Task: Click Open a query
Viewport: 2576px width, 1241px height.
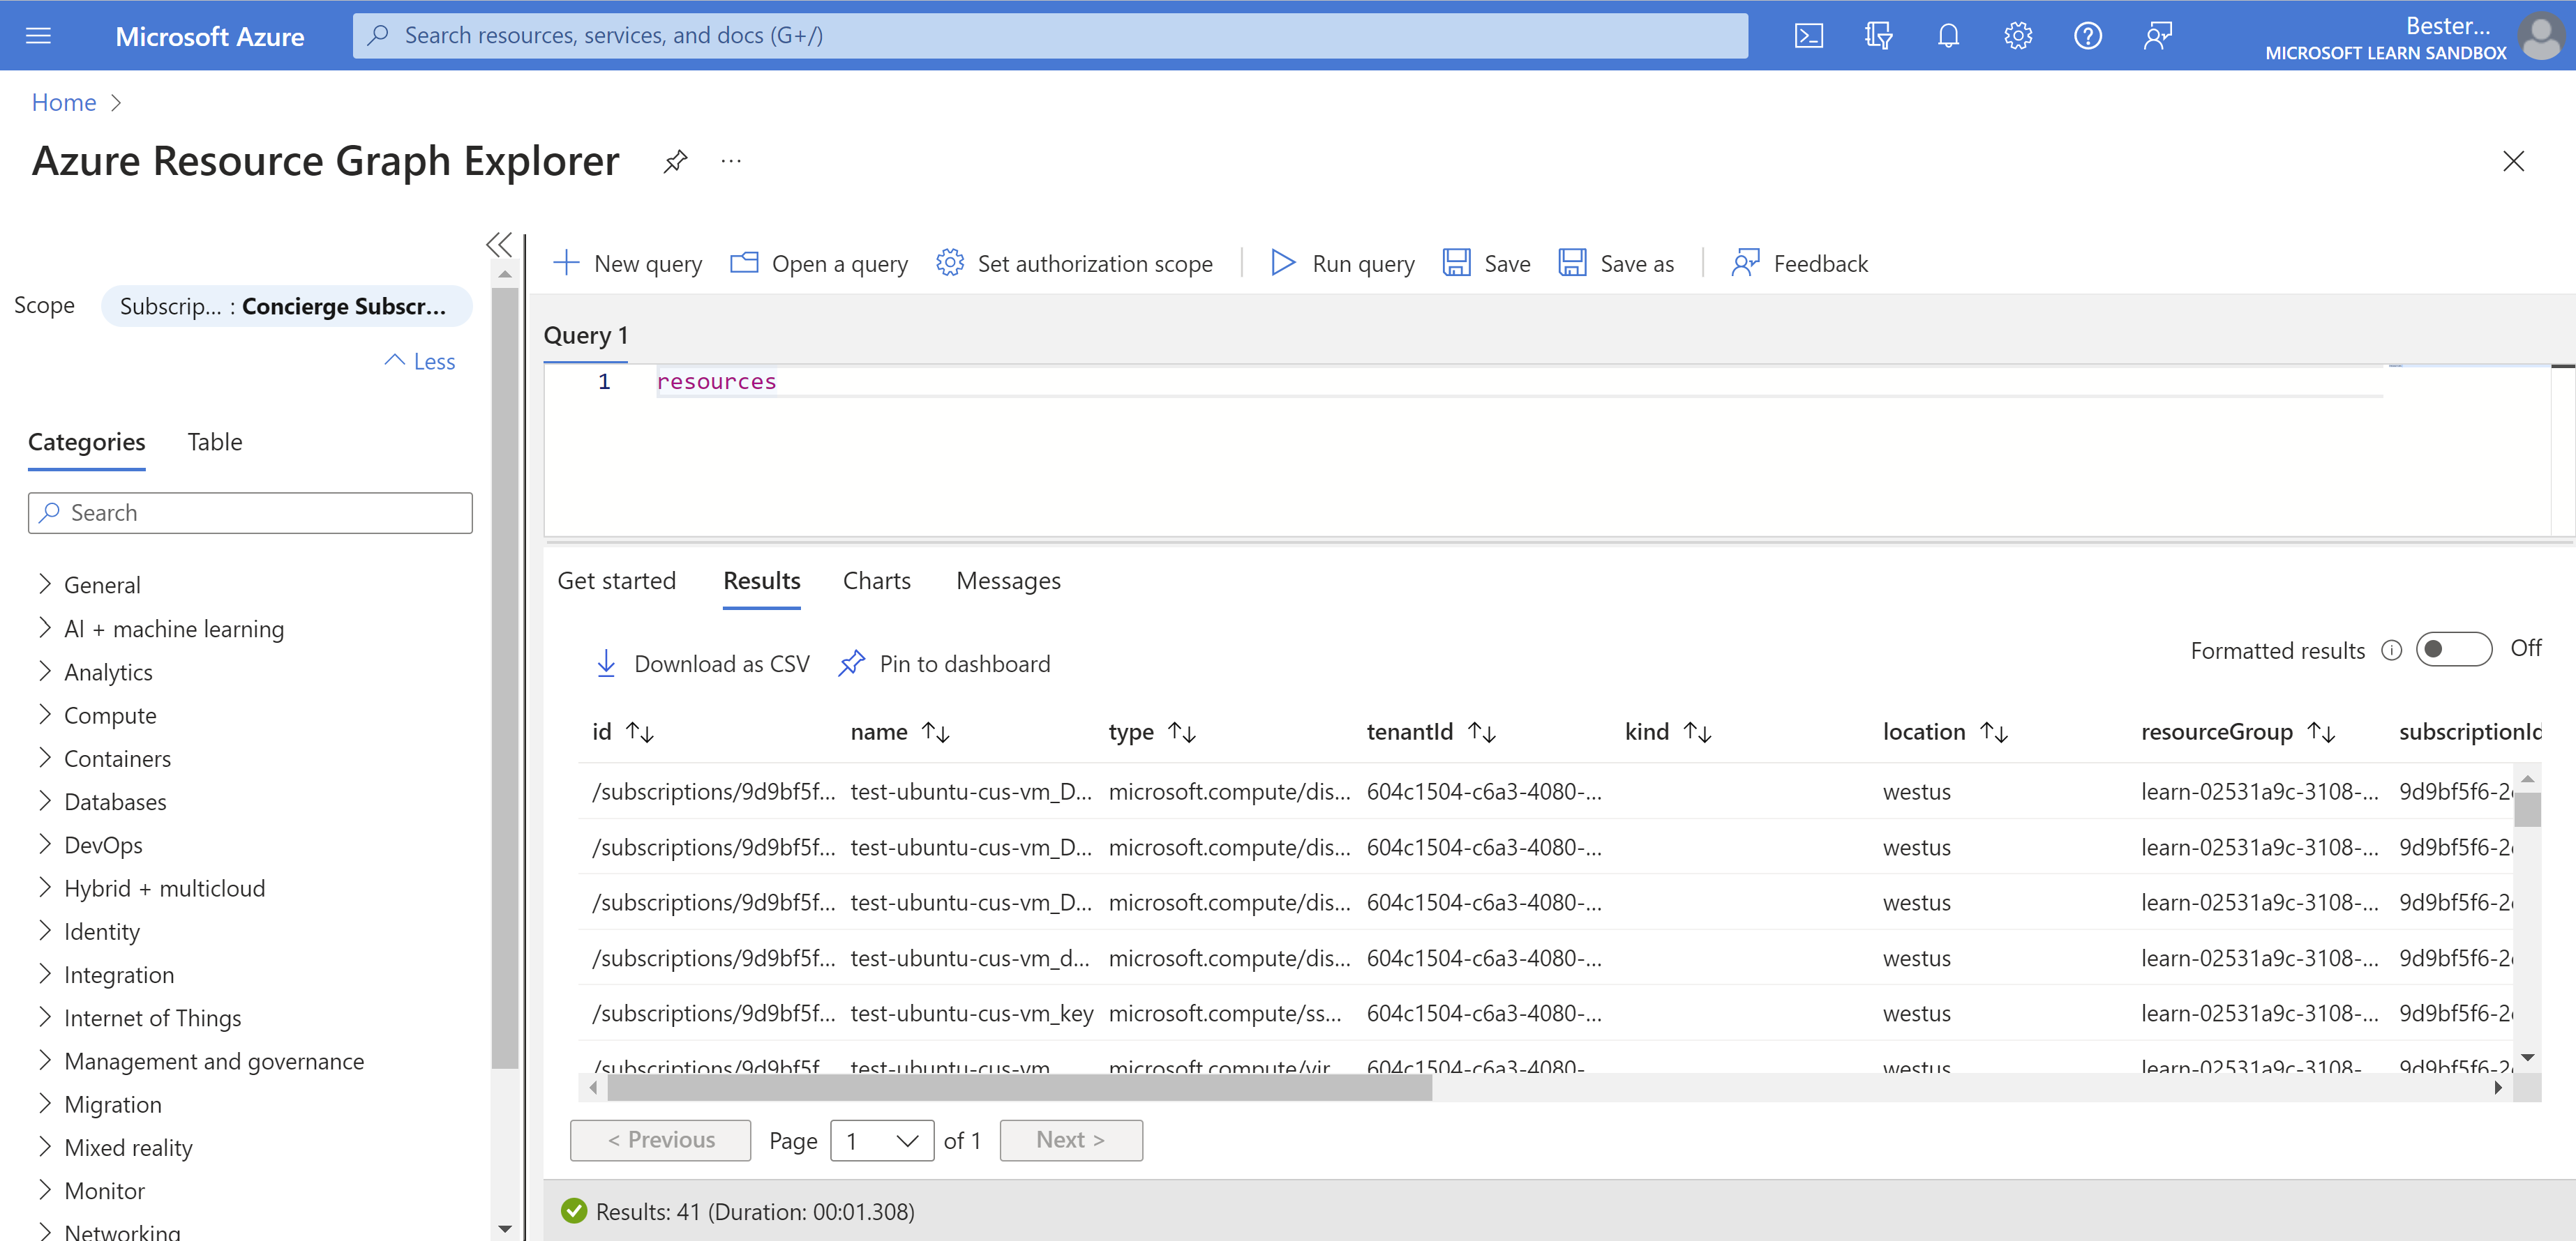Action: point(819,264)
